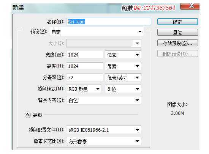Click the 名称(N): label
The image size is (209, 154).
click(56, 22)
